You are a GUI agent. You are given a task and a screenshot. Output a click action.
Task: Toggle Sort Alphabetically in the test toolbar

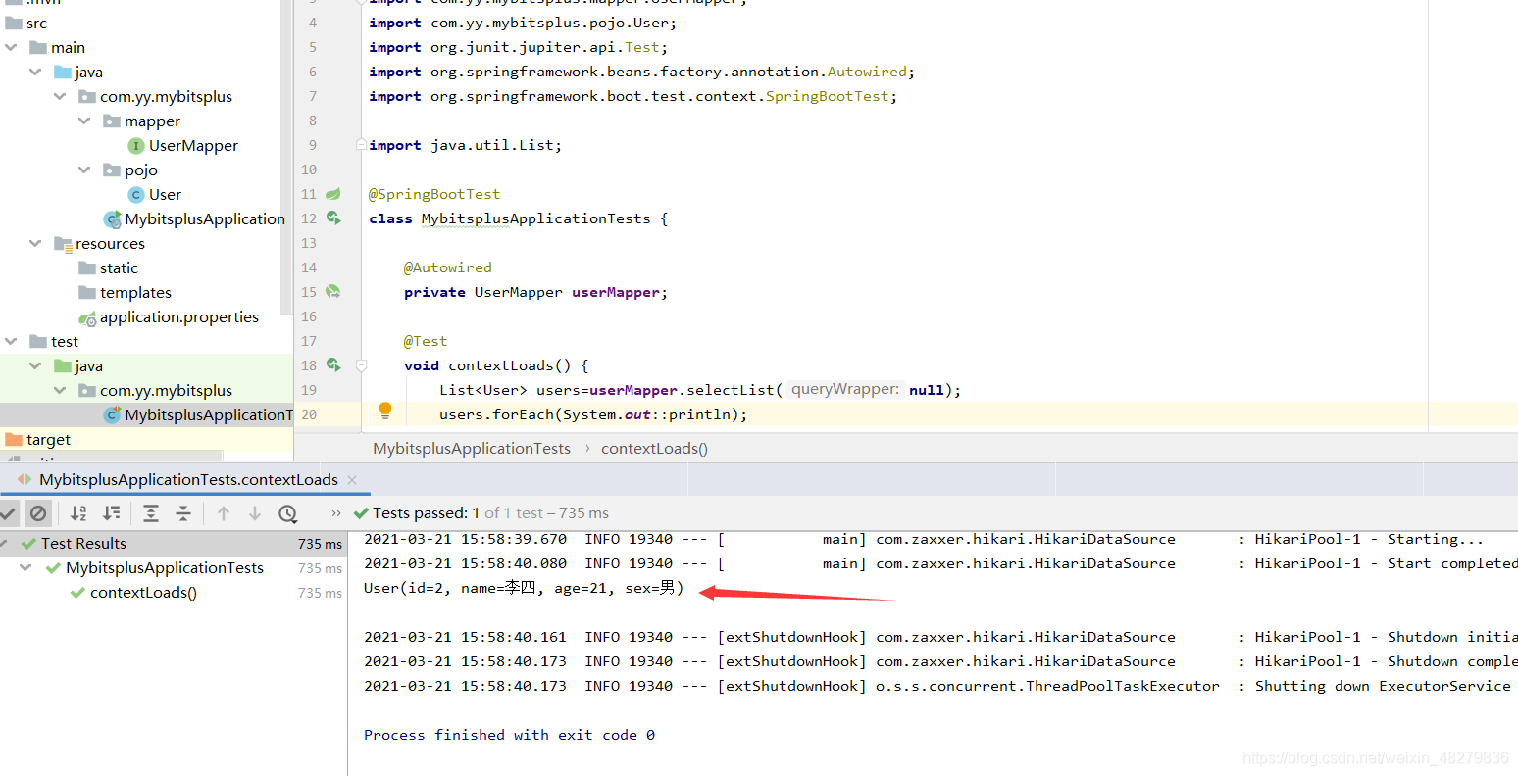point(78,512)
